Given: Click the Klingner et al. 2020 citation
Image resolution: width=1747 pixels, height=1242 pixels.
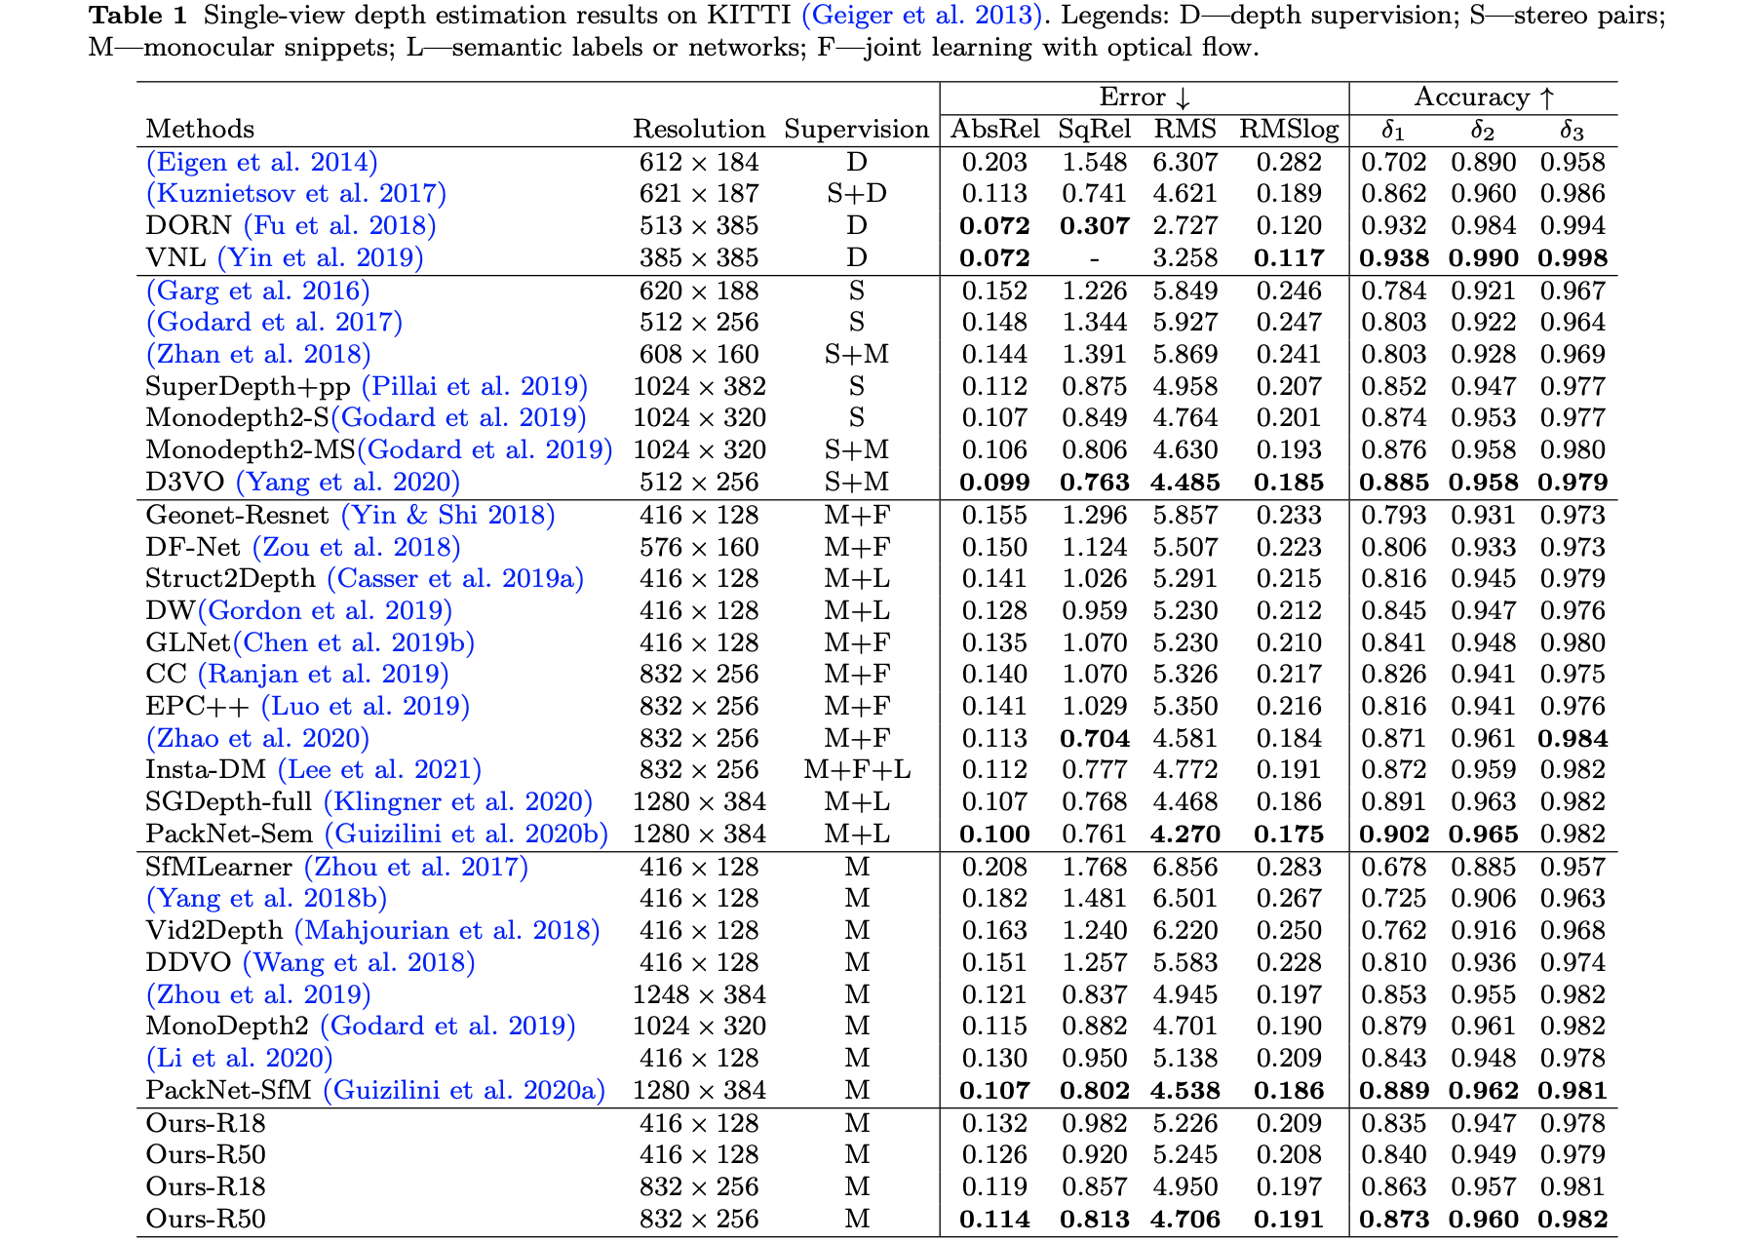Looking at the screenshot, I should point(458,802).
